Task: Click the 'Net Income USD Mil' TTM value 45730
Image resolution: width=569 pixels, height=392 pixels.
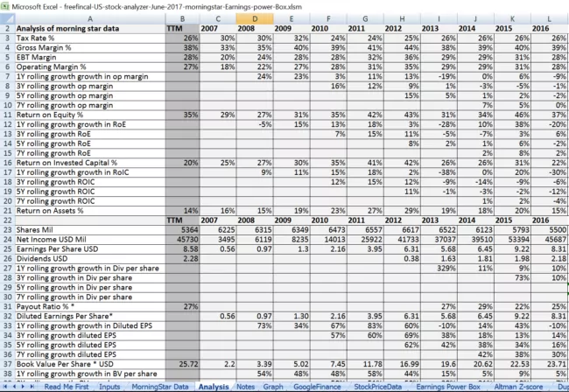Action: [x=182, y=239]
